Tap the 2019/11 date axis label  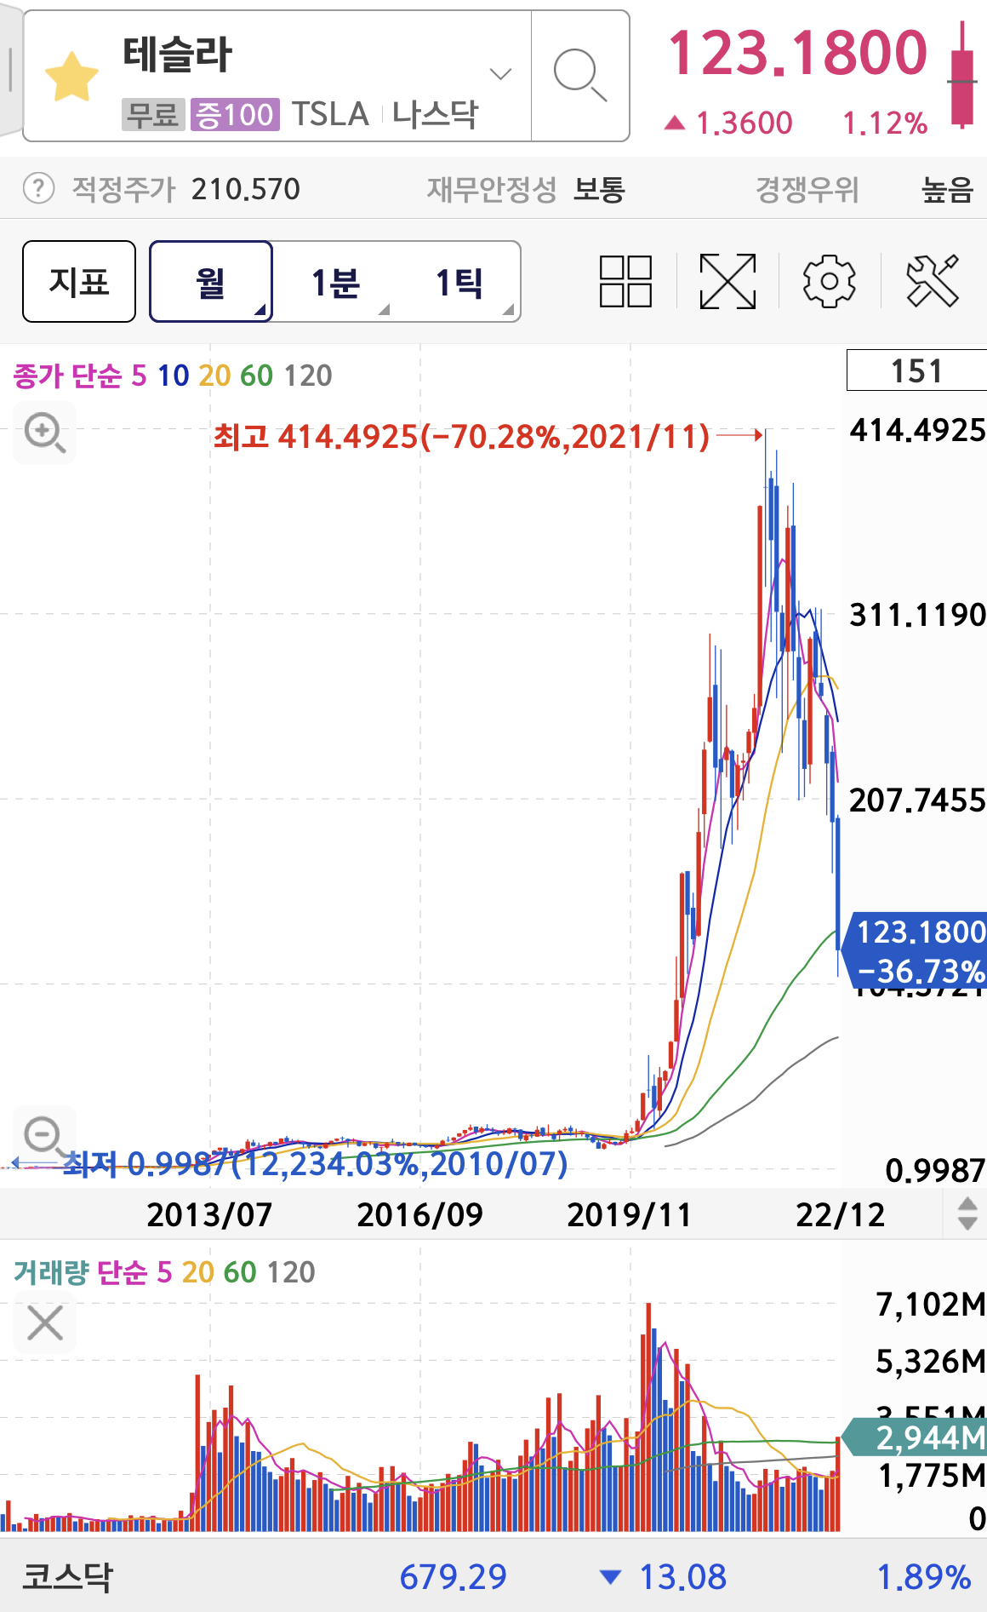630,1215
